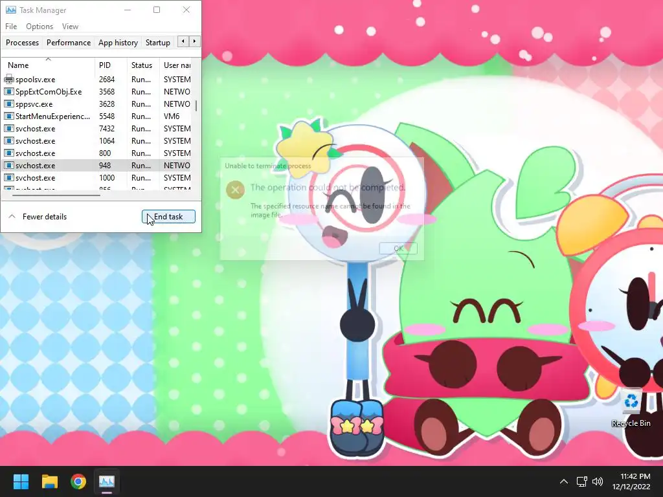Screen dimensions: 663x497
Task: Click the SppExtComObj.Exe process icon
Action: coord(9,91)
